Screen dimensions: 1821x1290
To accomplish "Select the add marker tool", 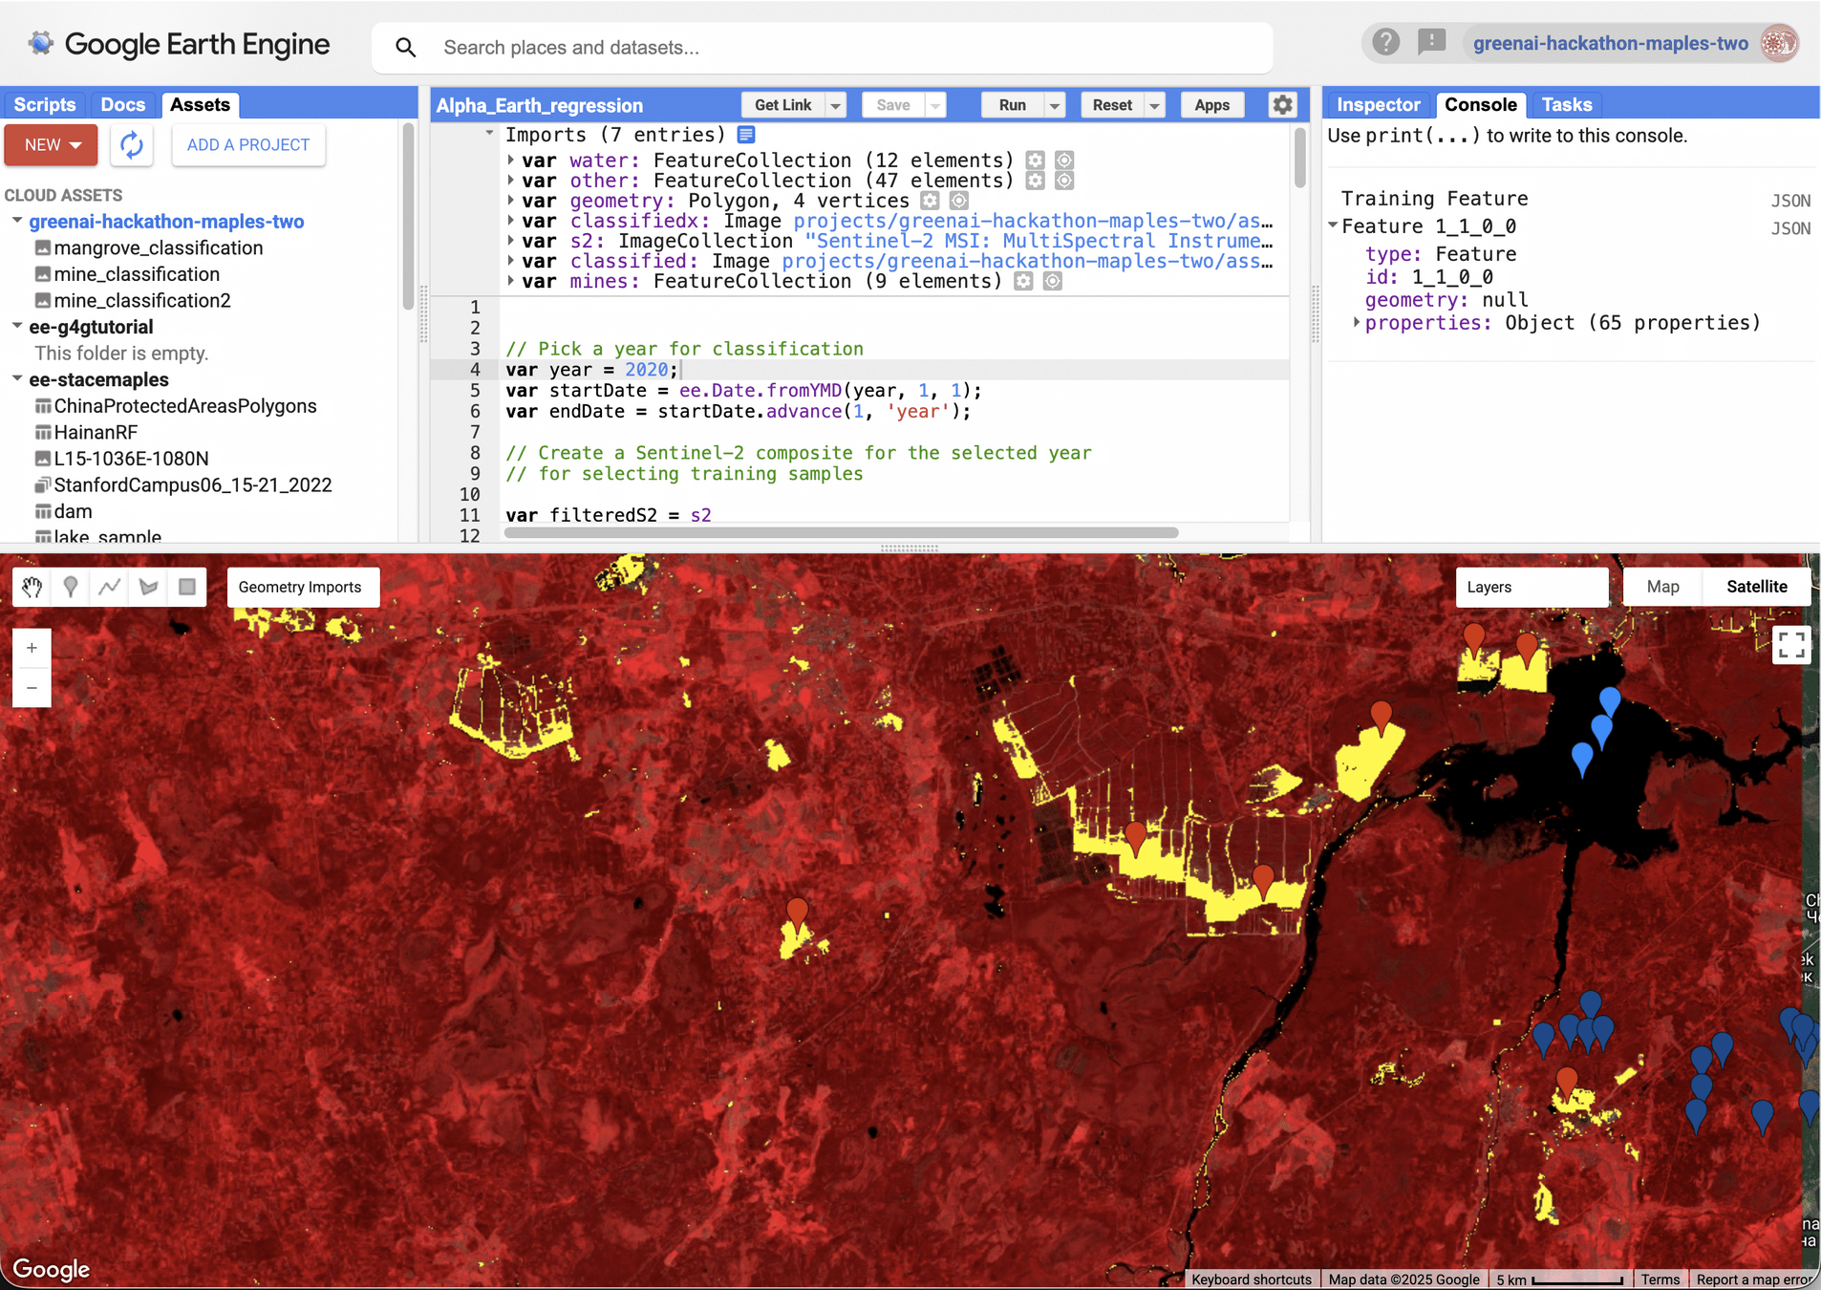I will click(71, 587).
